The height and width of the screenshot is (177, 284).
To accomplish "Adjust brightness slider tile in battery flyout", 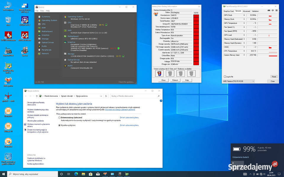I will click(x=238, y=165).
